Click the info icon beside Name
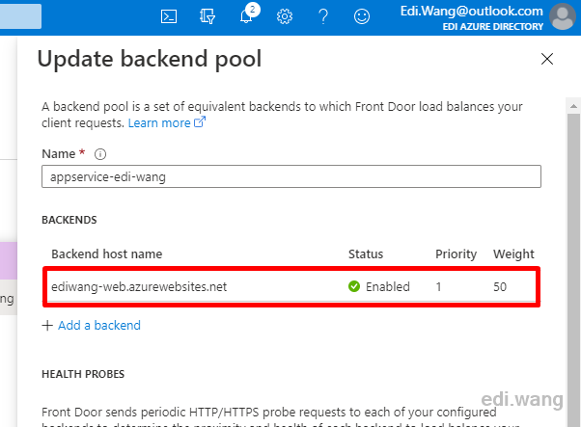Screen dimensions: 581x427 pyautogui.click(x=100, y=154)
